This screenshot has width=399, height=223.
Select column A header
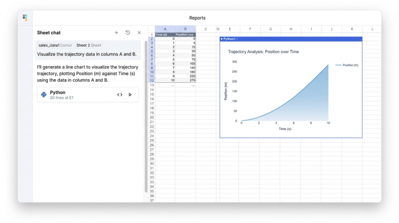[x=165, y=29]
